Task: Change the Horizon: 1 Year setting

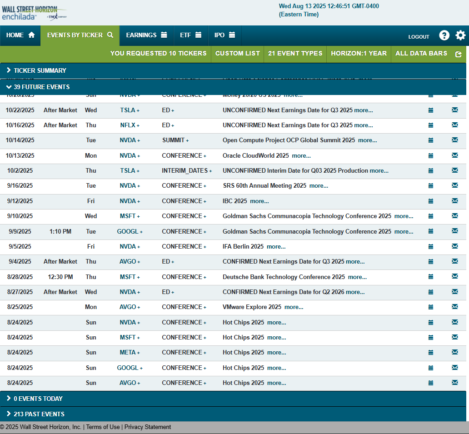Action: [x=359, y=54]
